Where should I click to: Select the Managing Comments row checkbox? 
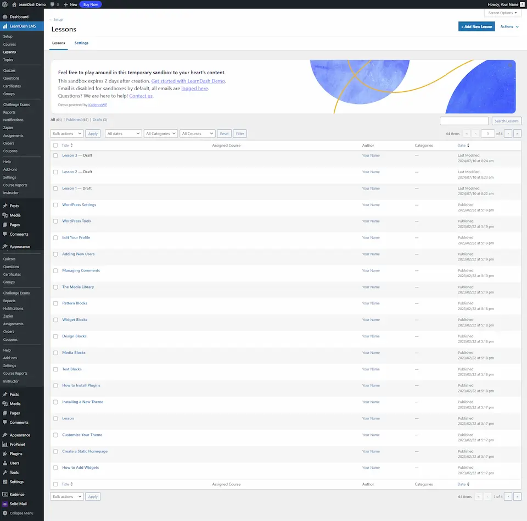click(55, 270)
